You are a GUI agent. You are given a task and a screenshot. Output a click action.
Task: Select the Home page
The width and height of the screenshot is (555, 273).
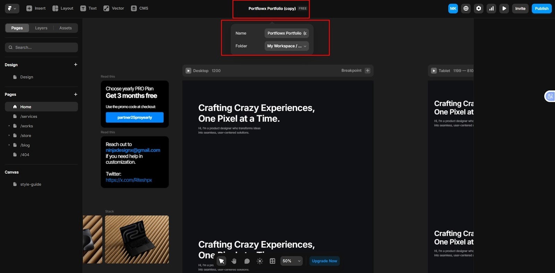point(41,107)
